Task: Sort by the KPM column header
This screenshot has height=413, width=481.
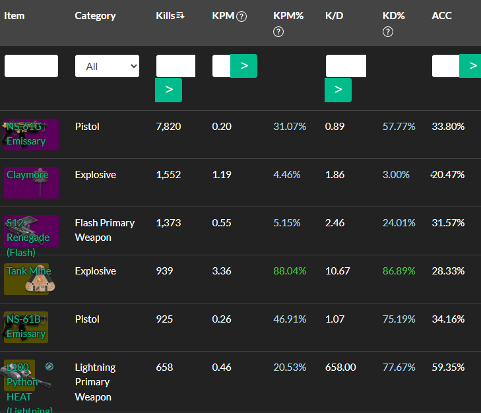Action: point(223,16)
